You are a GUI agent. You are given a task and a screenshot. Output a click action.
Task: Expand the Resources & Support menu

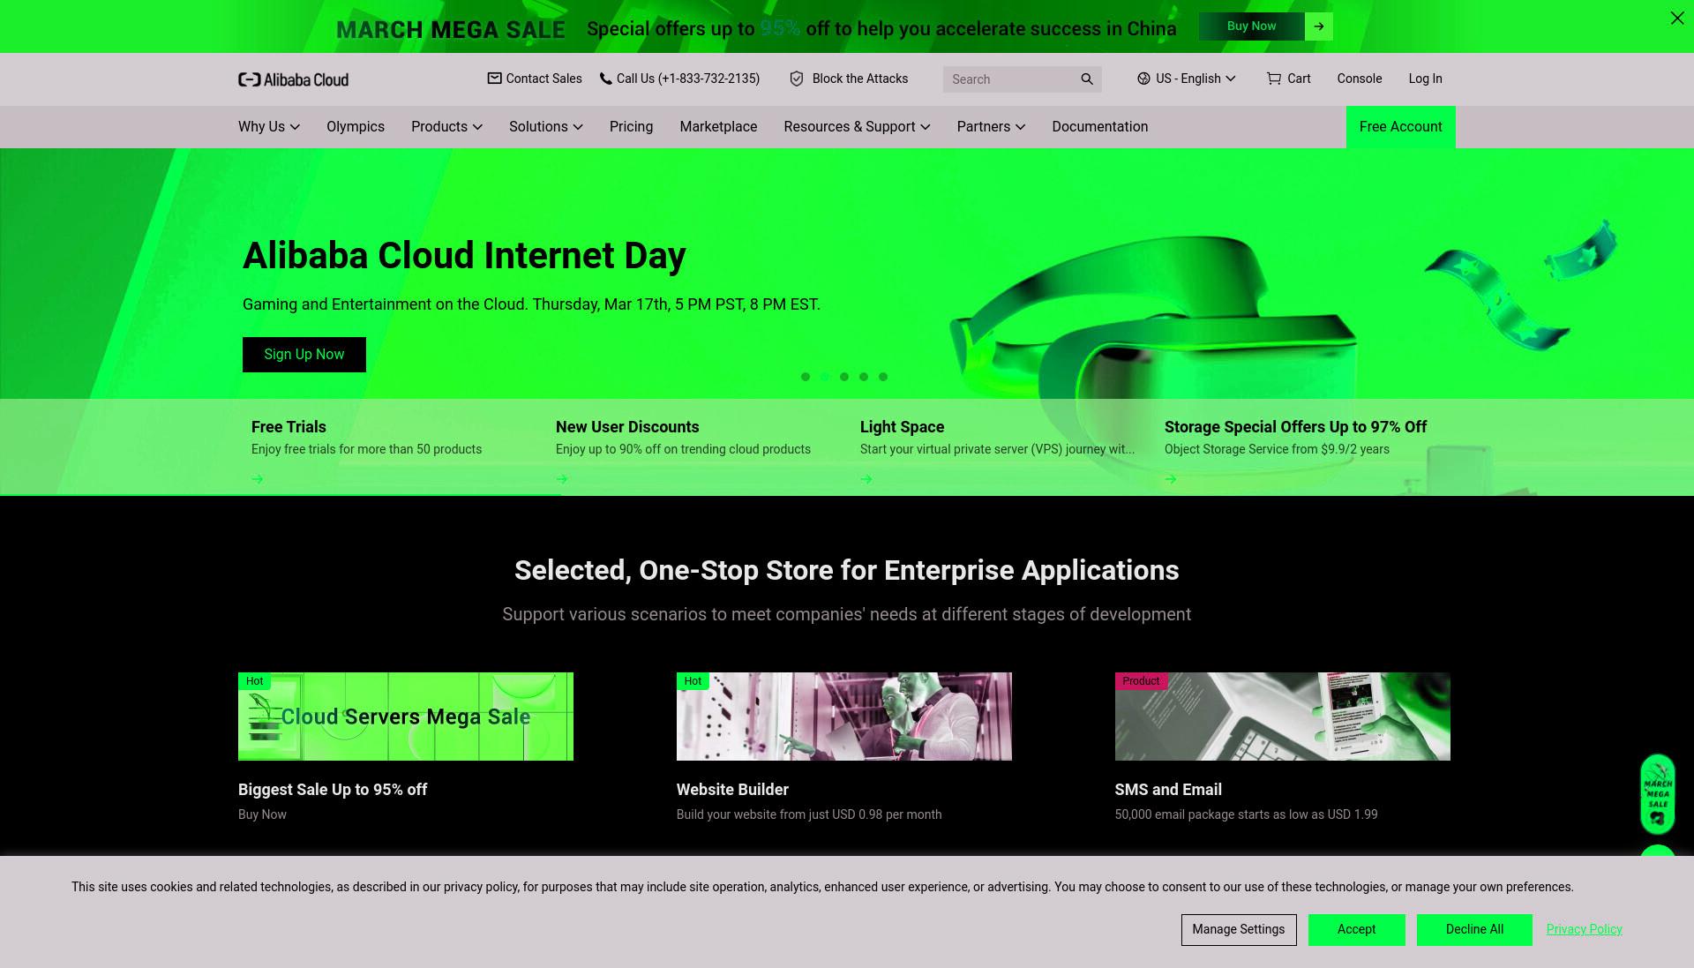tap(857, 127)
